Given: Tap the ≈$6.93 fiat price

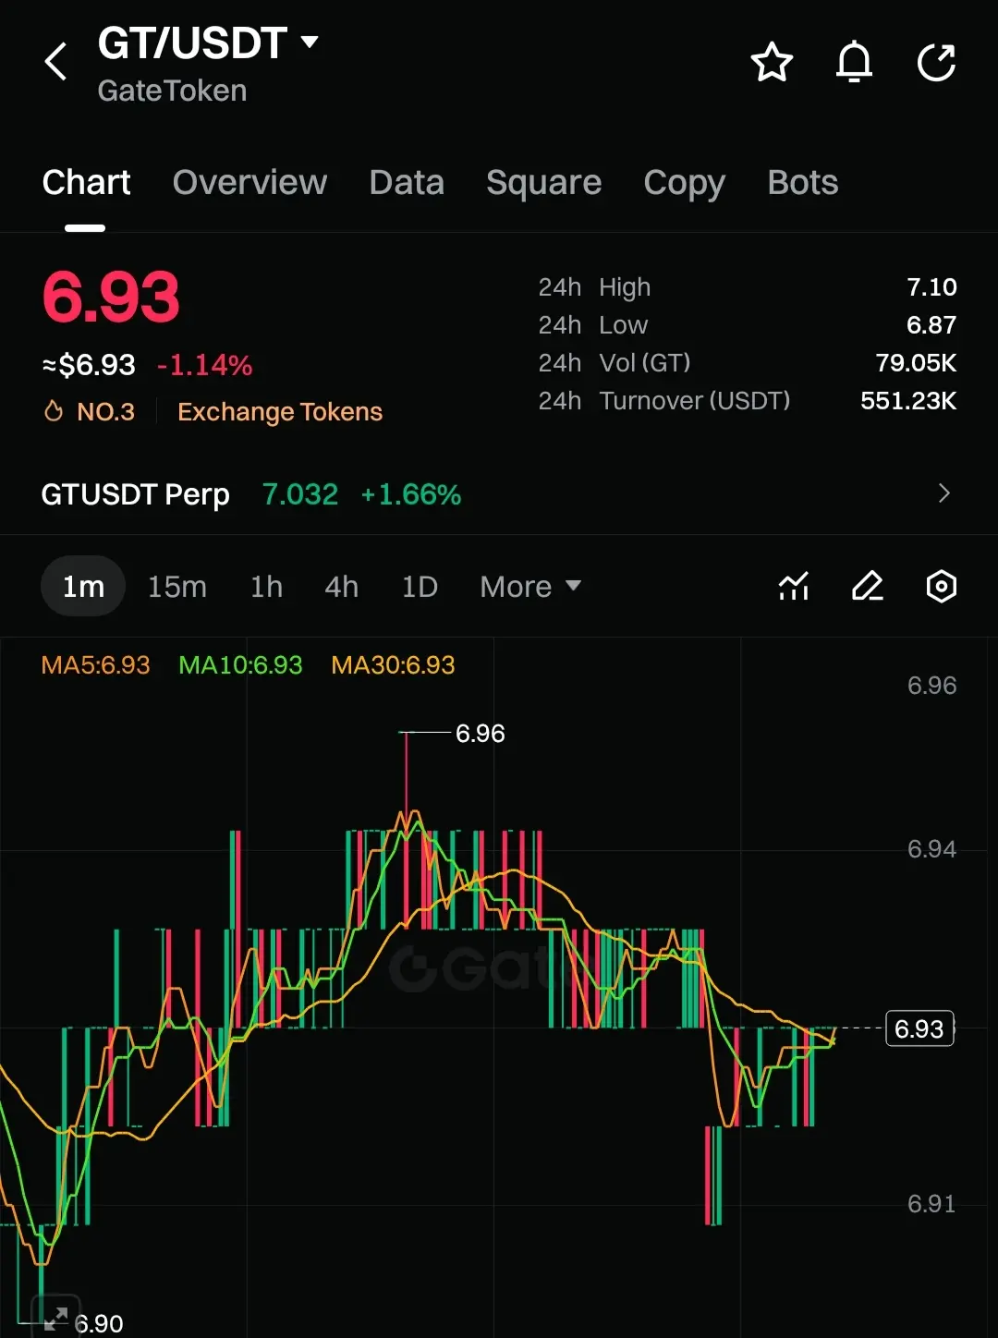Looking at the screenshot, I should pos(89,365).
